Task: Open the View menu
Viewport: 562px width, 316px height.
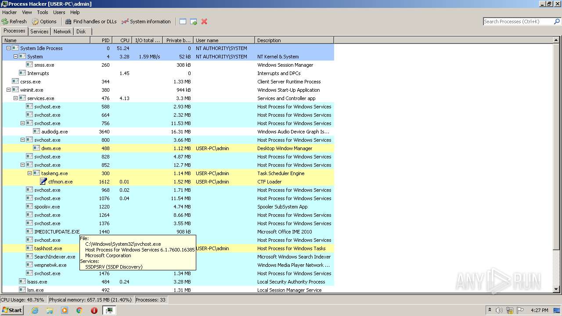Action: 27,12
